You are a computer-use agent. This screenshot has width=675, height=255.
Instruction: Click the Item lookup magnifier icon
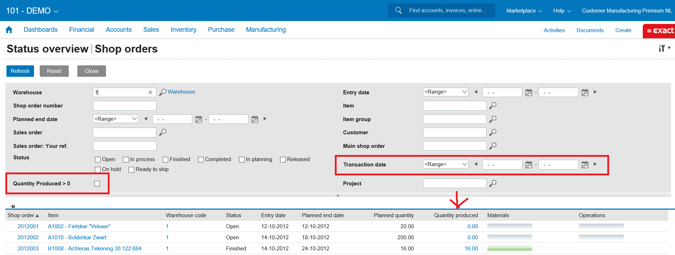pyautogui.click(x=493, y=105)
